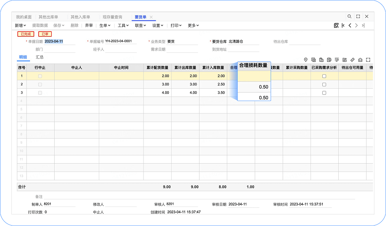The height and width of the screenshot is (226, 386).
Task: Jump to the first record arrow
Action: [x=343, y=26]
